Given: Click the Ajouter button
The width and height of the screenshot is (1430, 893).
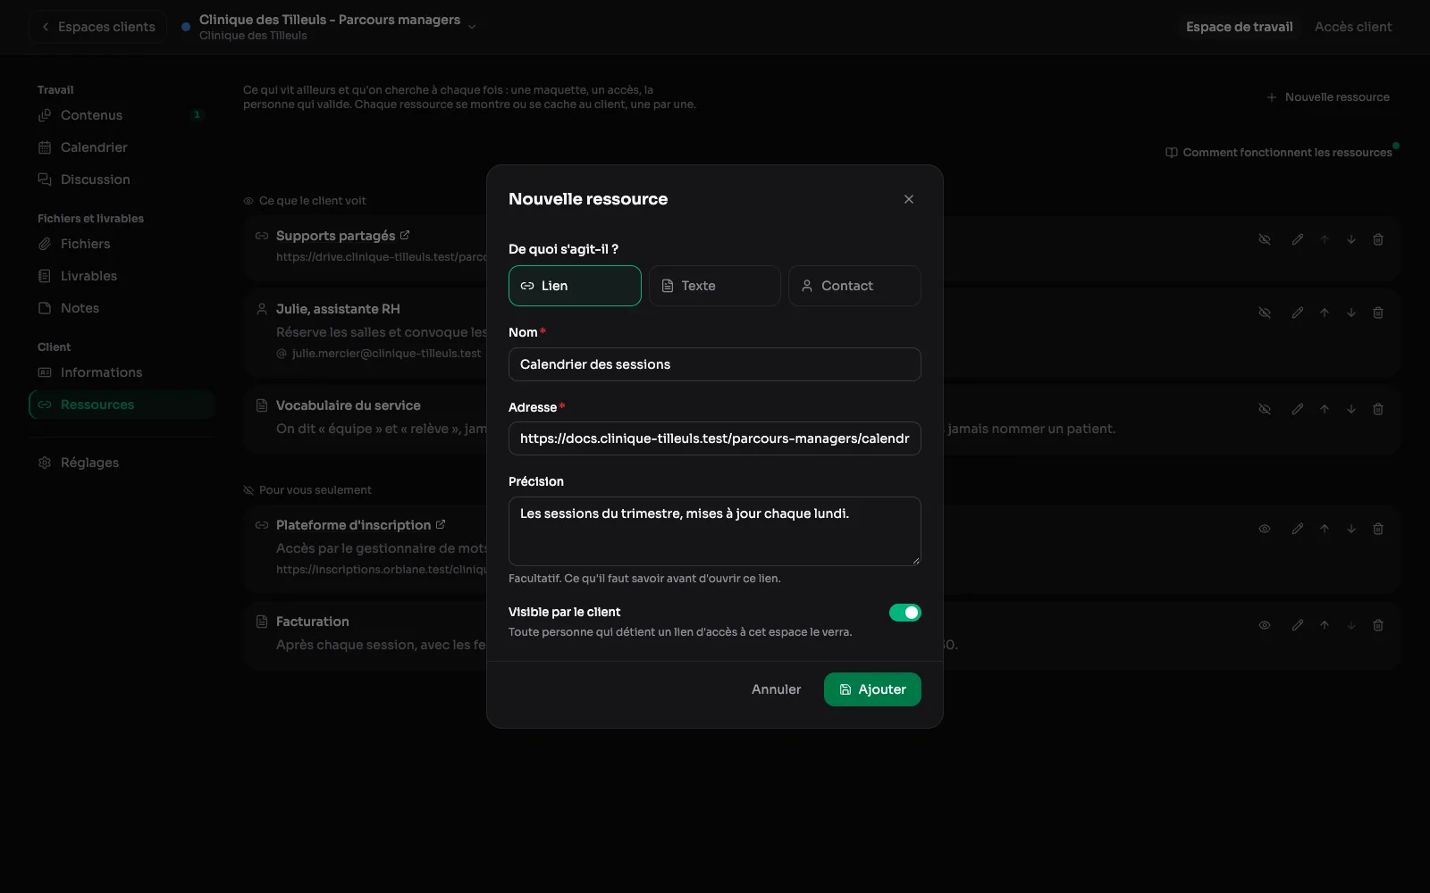Looking at the screenshot, I should (x=872, y=689).
